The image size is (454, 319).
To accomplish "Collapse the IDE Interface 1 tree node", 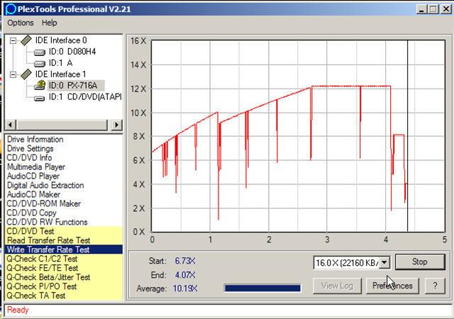I will 13,74.
